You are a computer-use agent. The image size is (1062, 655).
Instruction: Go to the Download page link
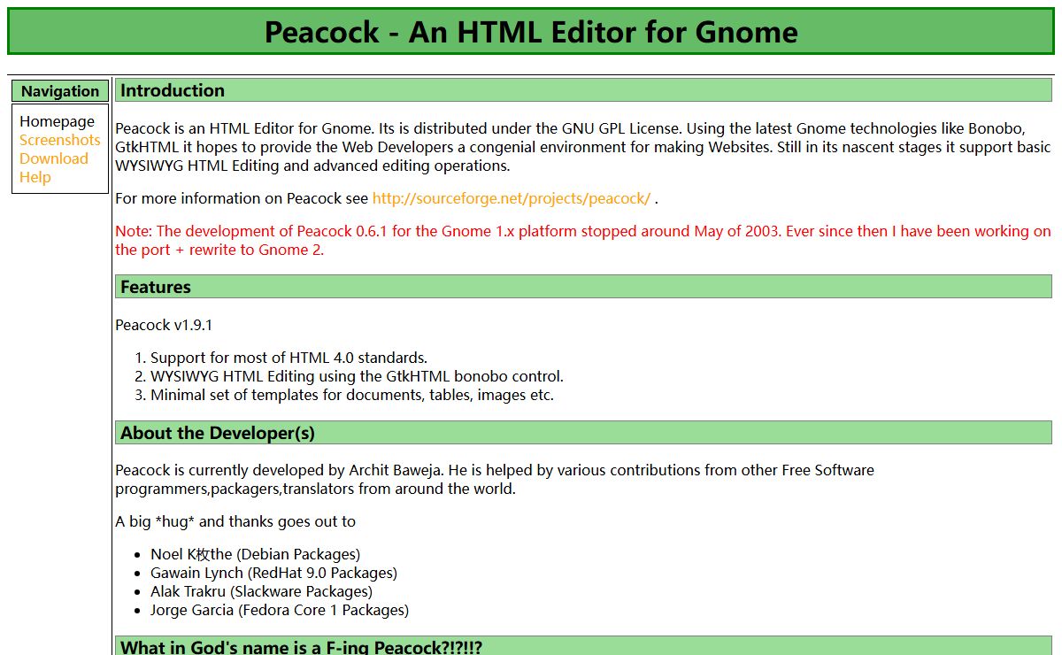click(54, 158)
